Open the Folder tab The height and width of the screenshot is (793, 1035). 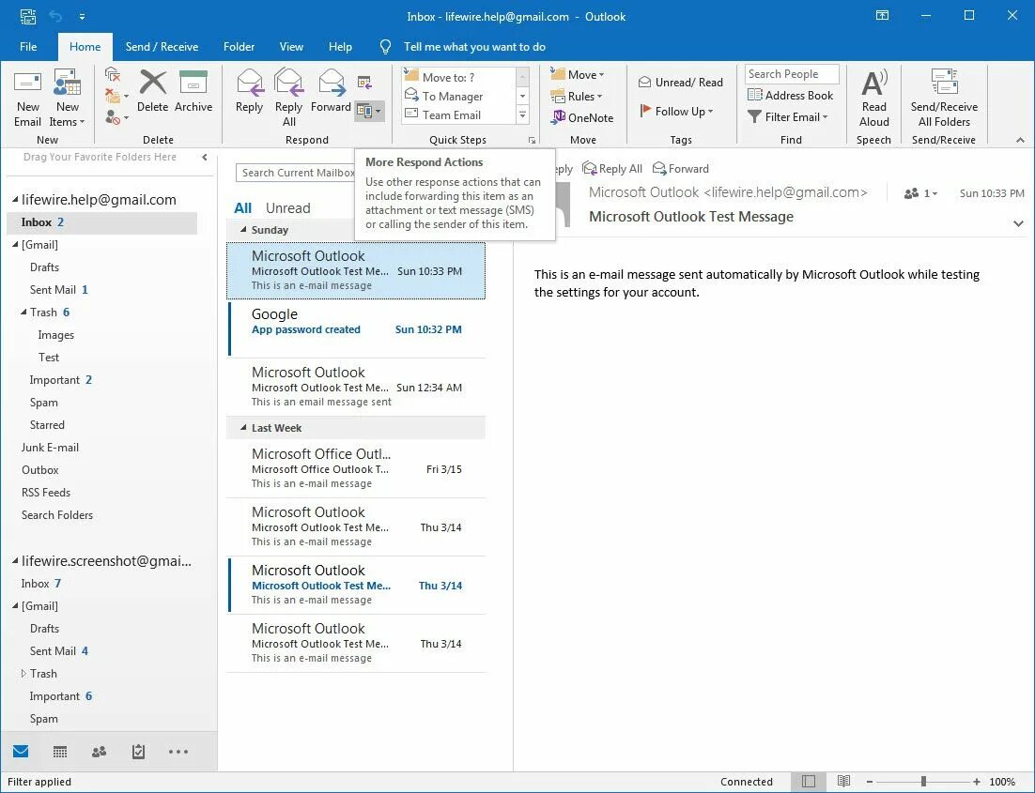[x=239, y=47]
